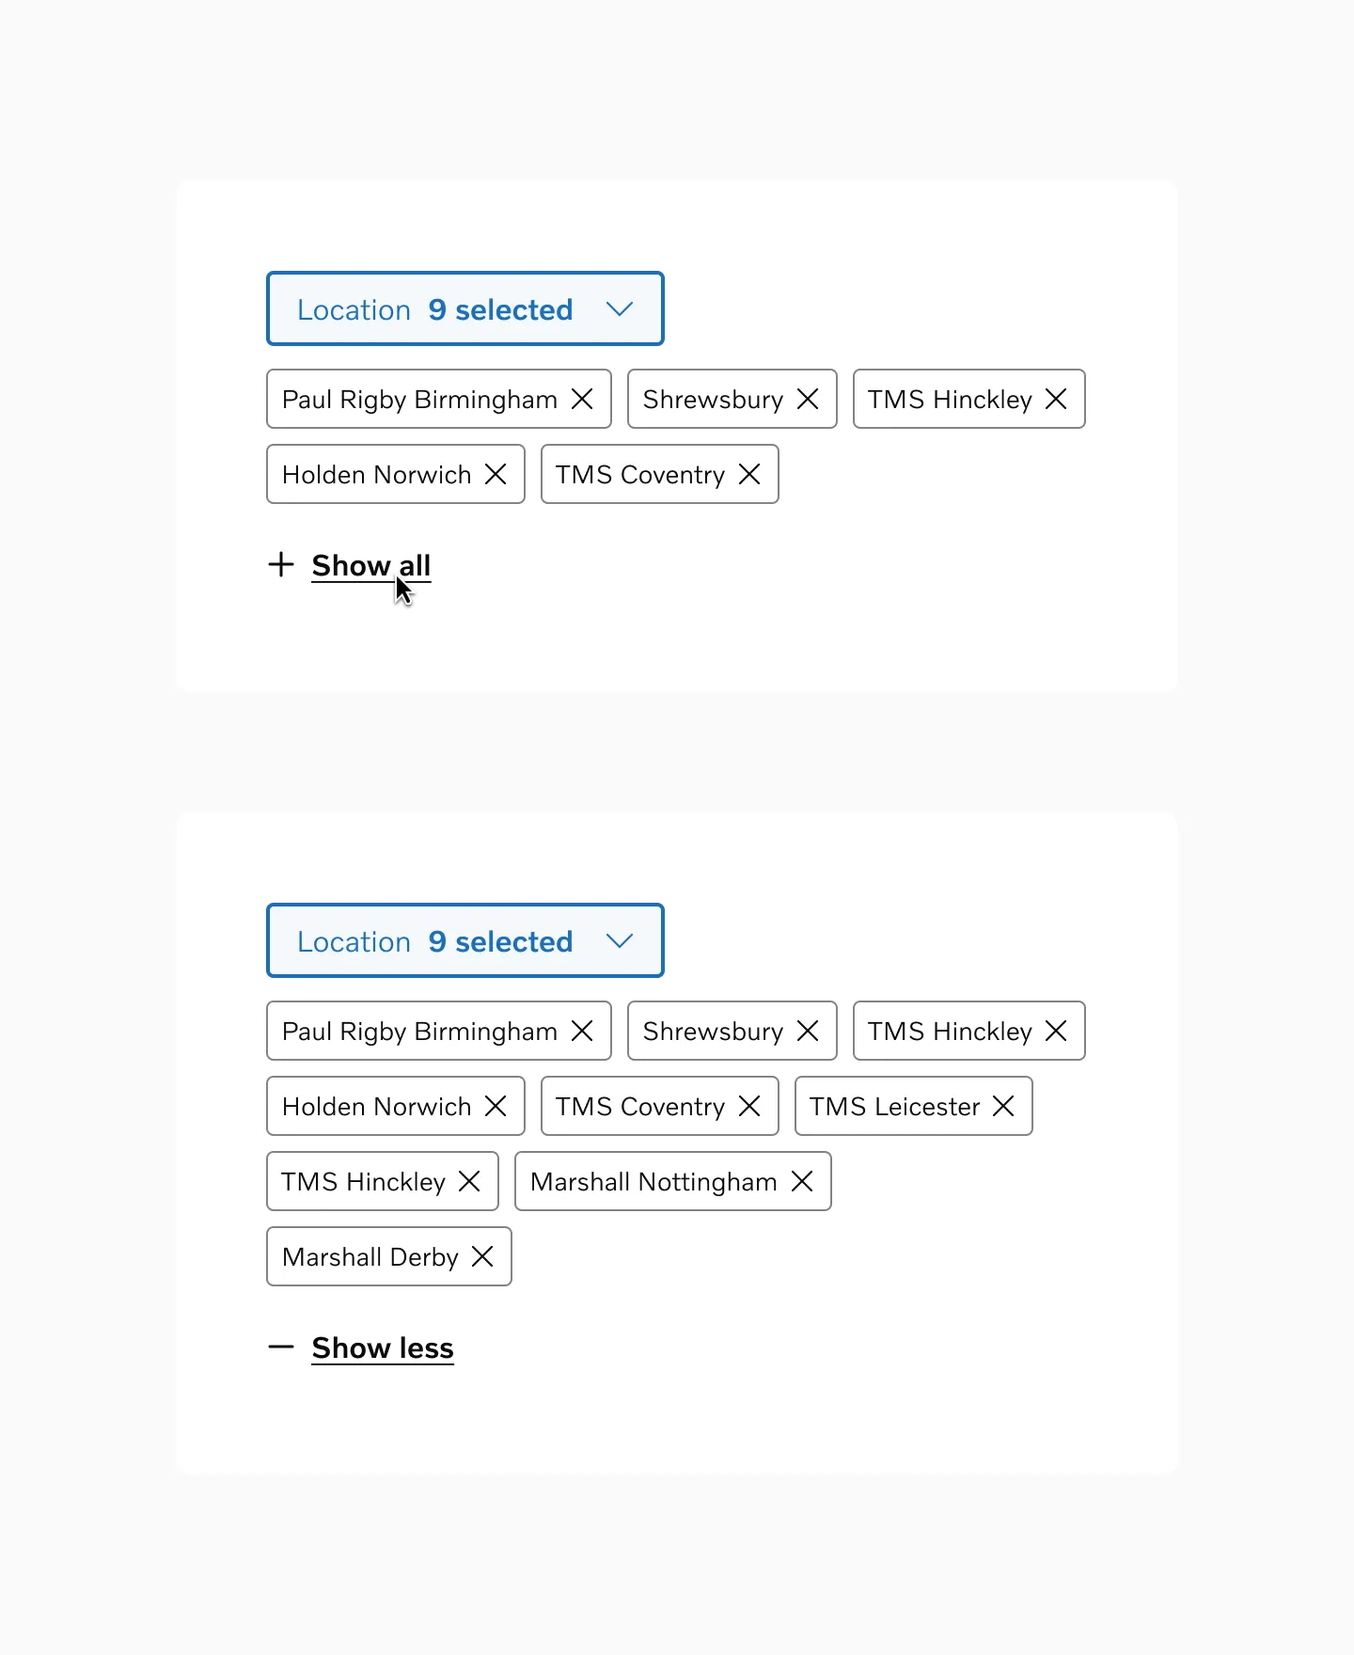Remove TMS Leicester chip
Screen dimensions: 1354x1655
click(1003, 1106)
